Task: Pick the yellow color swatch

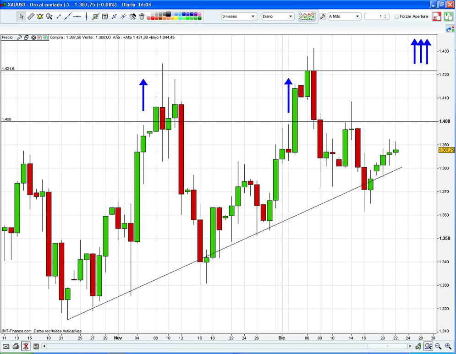Action: (x=176, y=18)
